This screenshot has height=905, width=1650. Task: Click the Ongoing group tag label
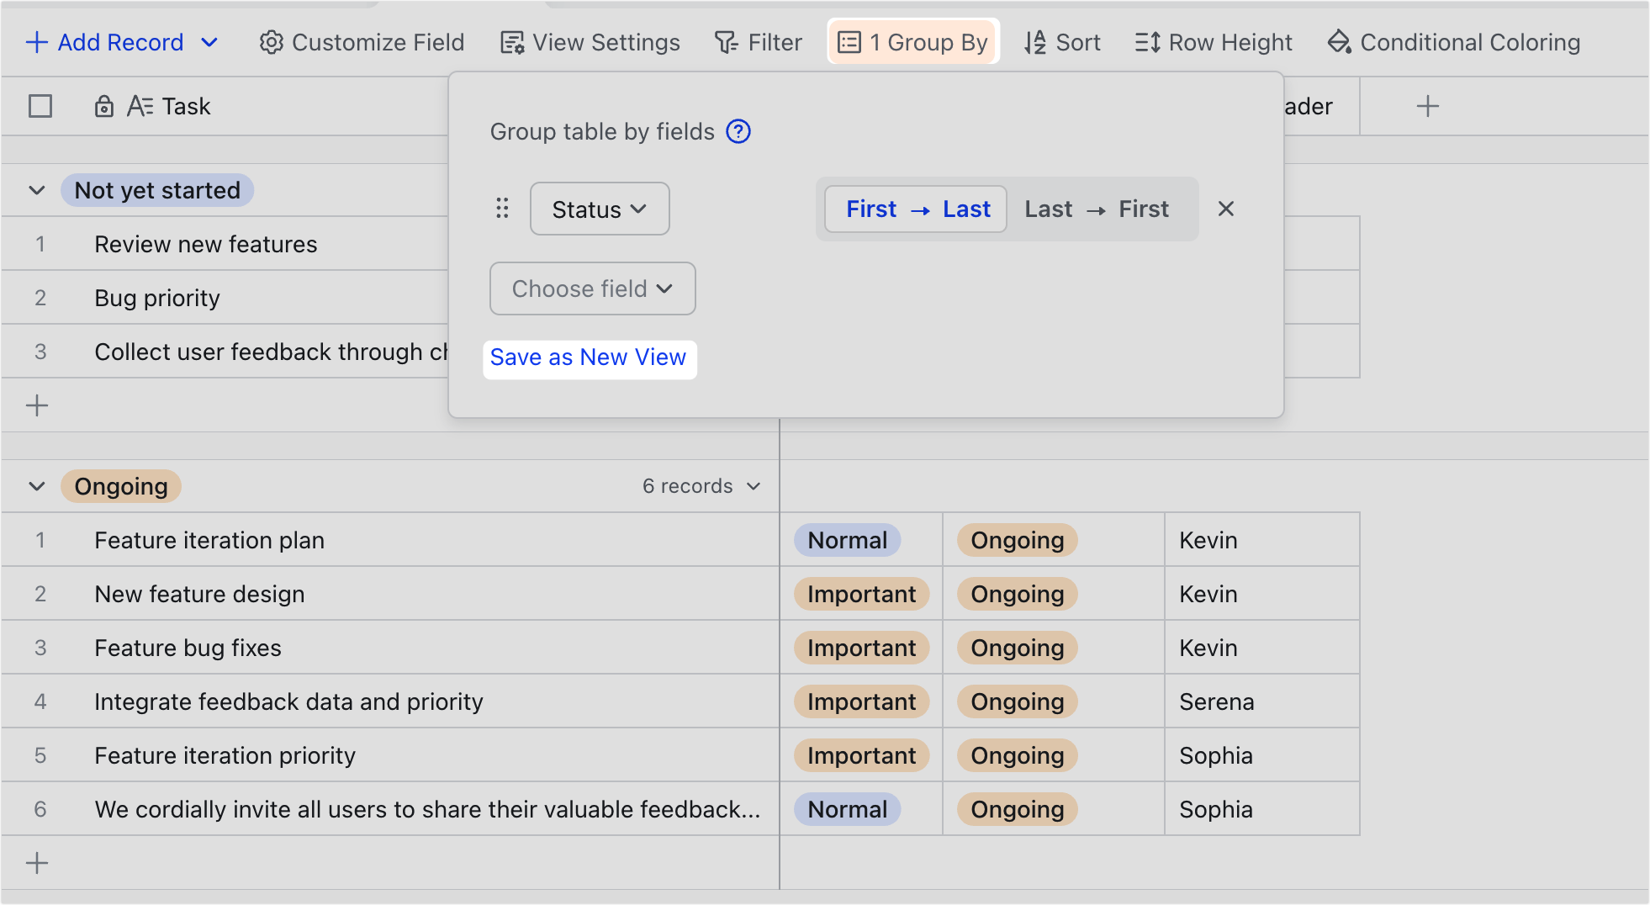tap(121, 486)
